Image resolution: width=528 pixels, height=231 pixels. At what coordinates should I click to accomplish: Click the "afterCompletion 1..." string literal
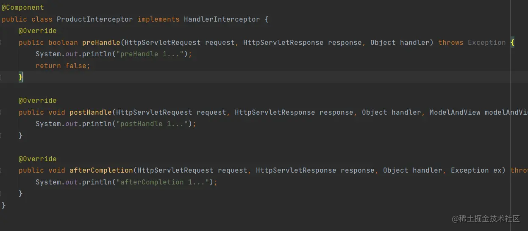pyautogui.click(x=163, y=182)
